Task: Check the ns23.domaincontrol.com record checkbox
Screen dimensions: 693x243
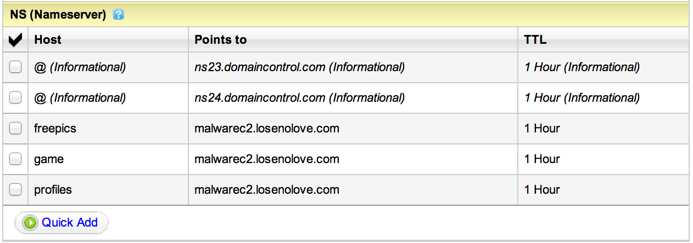Action: click(15, 67)
